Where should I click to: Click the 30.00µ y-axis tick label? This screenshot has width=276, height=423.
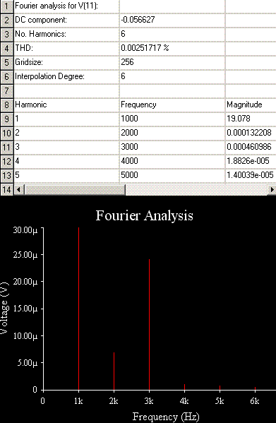(25, 230)
